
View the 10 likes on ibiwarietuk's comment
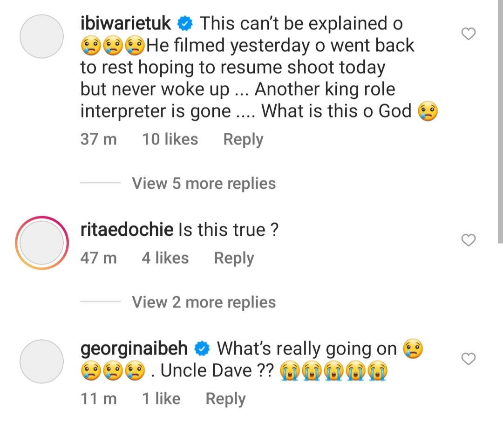coord(170,139)
